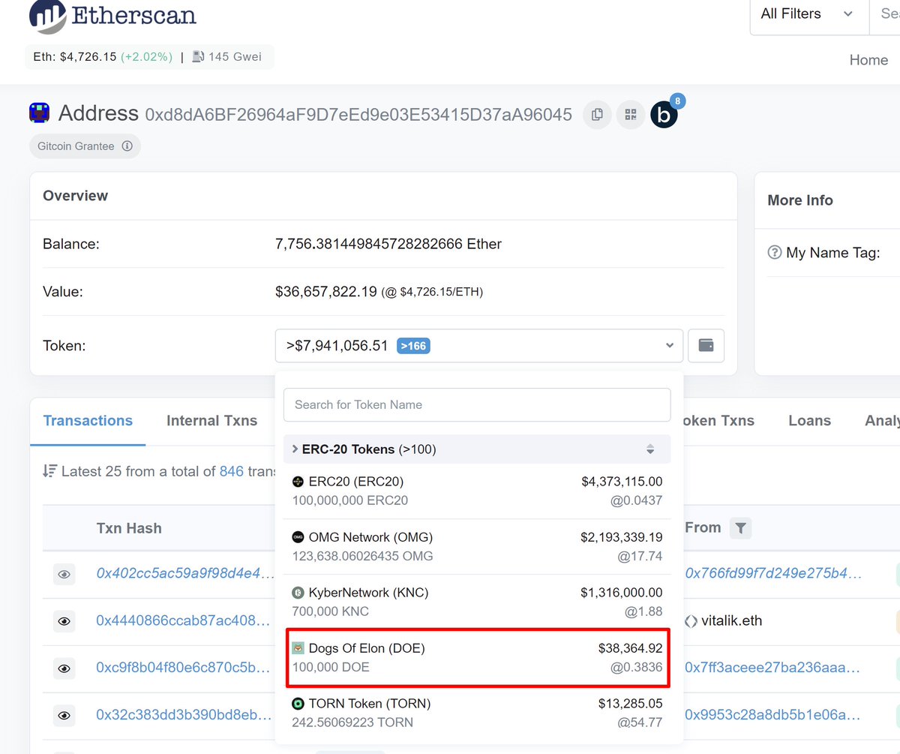Click the >166 token count badge
900x754 pixels.
pos(413,346)
